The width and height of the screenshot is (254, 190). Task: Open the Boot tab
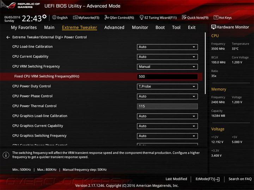(x=160, y=27)
